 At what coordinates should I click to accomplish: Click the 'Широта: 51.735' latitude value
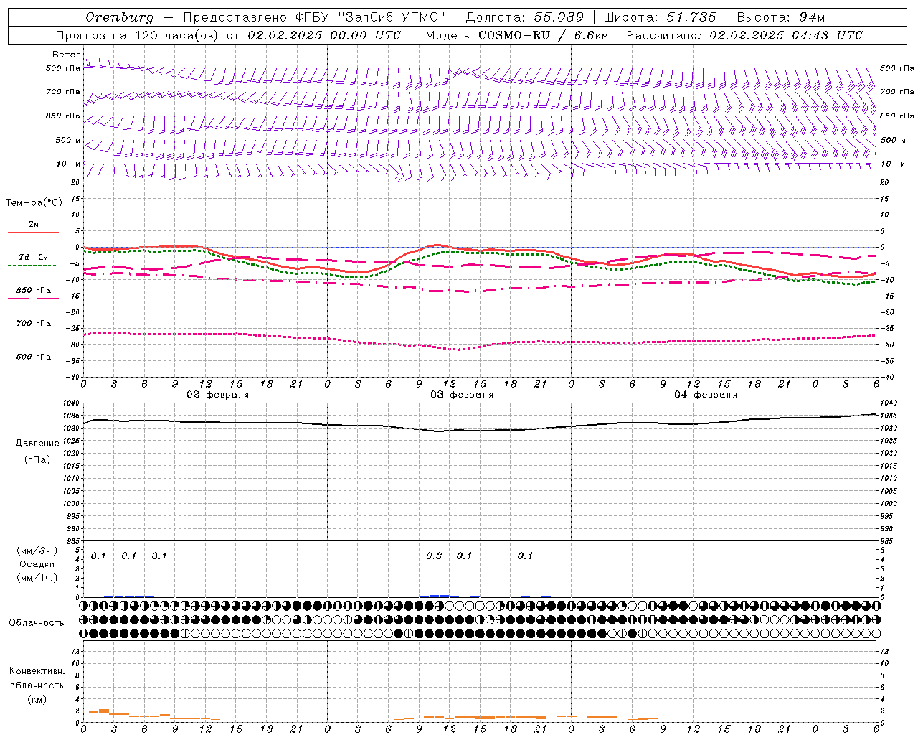(660, 17)
